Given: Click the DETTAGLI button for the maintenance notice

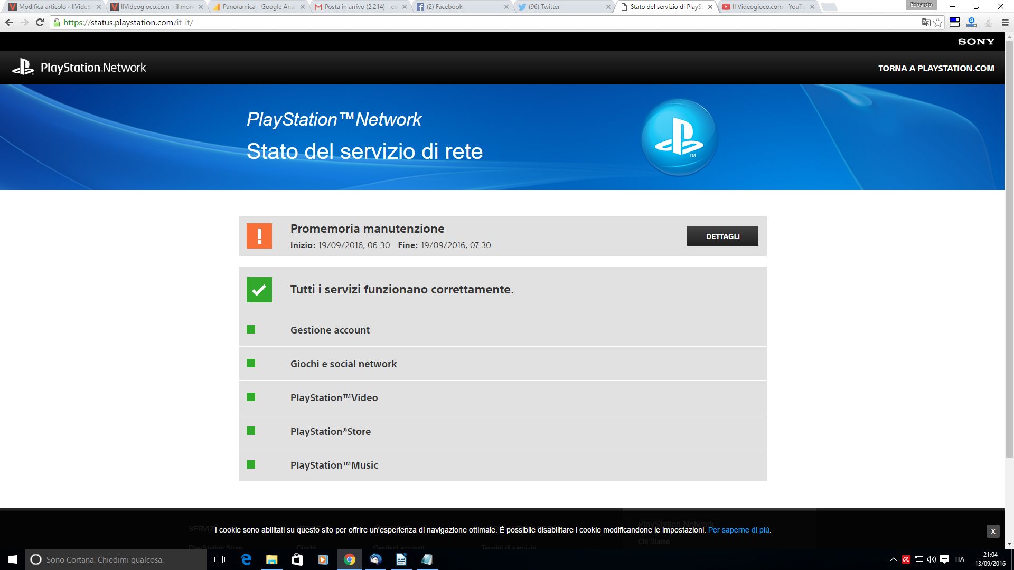Looking at the screenshot, I should (722, 236).
